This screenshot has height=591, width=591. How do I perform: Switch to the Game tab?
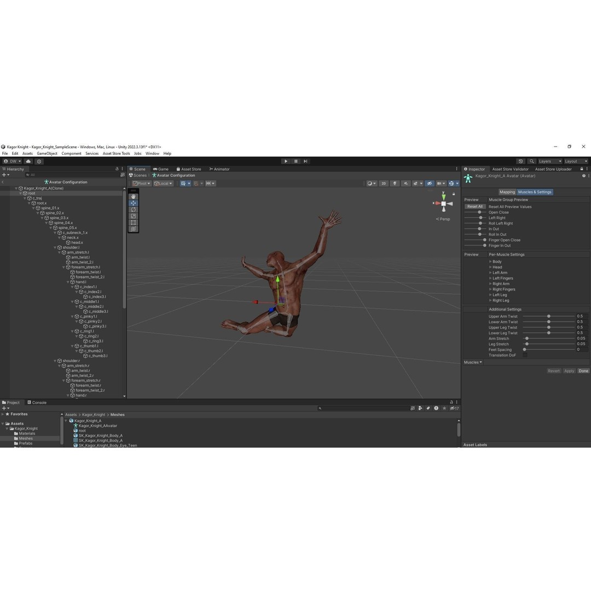[x=161, y=169]
